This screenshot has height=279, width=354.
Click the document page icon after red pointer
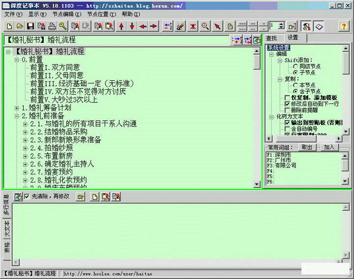[x=230, y=27]
